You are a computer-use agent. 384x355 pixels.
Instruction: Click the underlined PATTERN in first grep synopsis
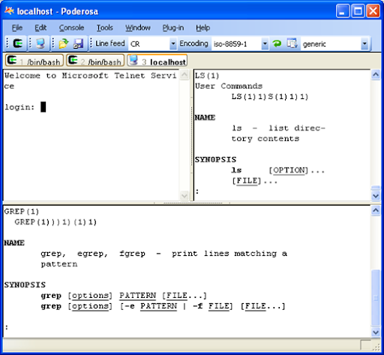(137, 296)
